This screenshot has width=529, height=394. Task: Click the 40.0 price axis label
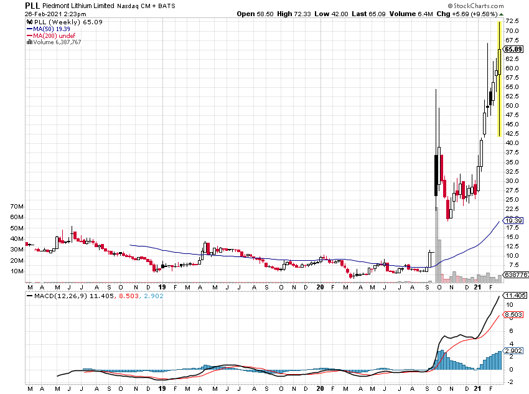512,143
